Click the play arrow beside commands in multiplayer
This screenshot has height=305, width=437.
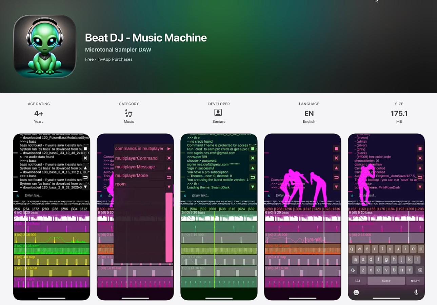pos(169,148)
